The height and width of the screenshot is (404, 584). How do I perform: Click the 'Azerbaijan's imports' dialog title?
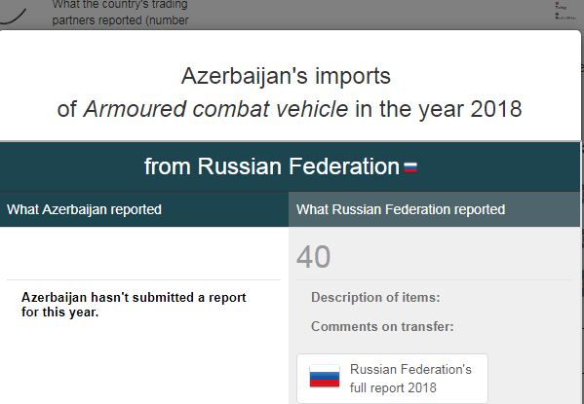point(286,76)
